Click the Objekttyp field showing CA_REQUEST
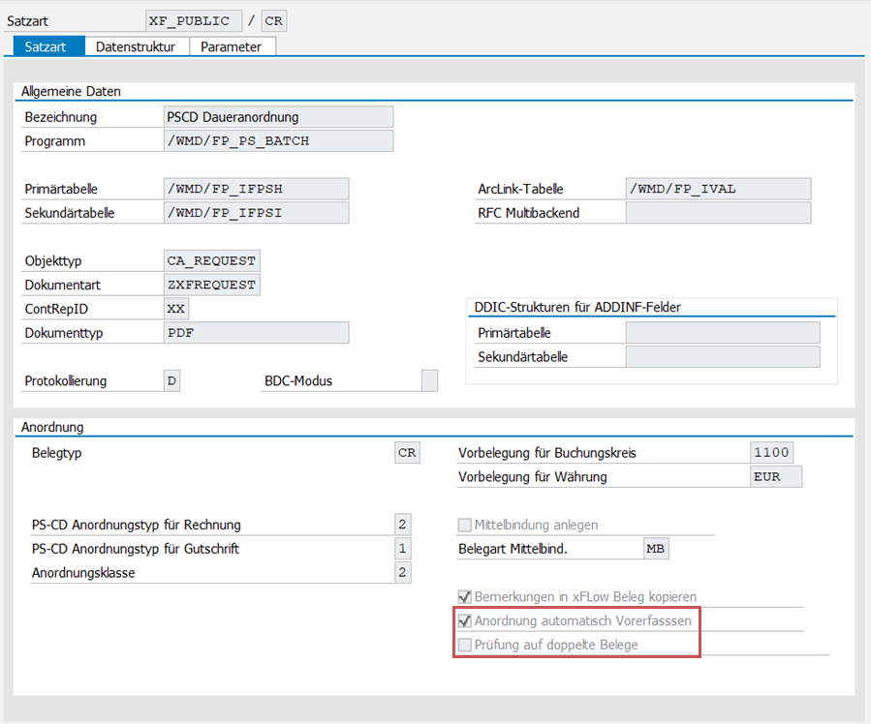 click(x=210, y=259)
